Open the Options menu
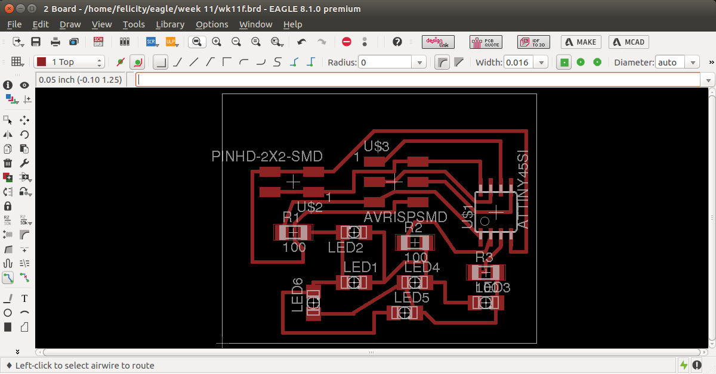Screen dimensions: 716x374 (212, 24)
